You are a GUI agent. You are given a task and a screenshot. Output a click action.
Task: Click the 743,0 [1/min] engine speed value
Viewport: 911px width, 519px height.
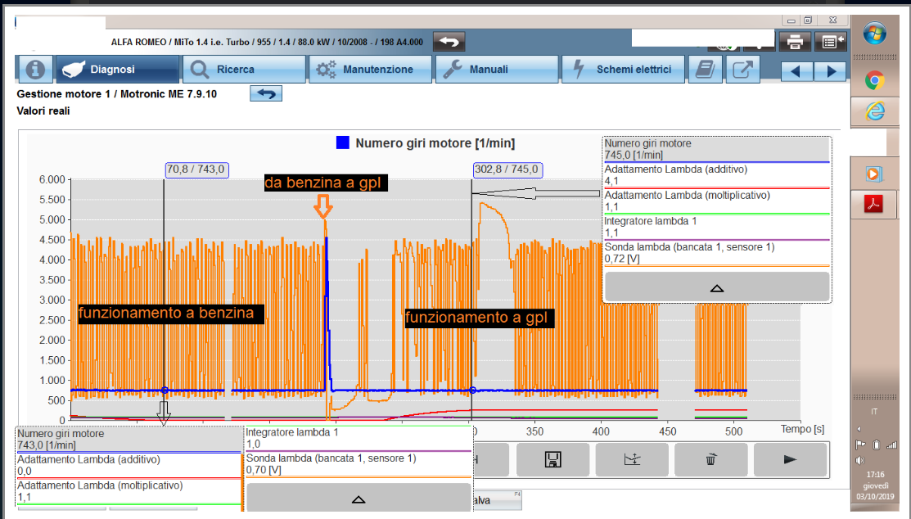[x=47, y=445]
